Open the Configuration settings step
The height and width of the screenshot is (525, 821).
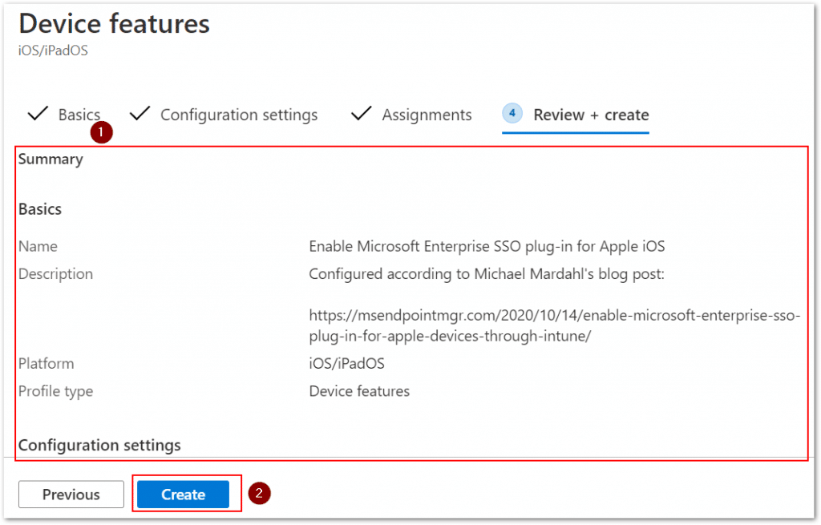(238, 115)
